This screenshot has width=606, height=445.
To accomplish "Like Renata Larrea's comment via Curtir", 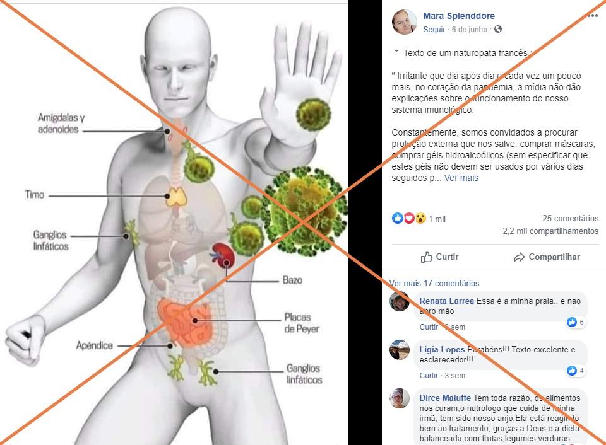I will click(429, 327).
